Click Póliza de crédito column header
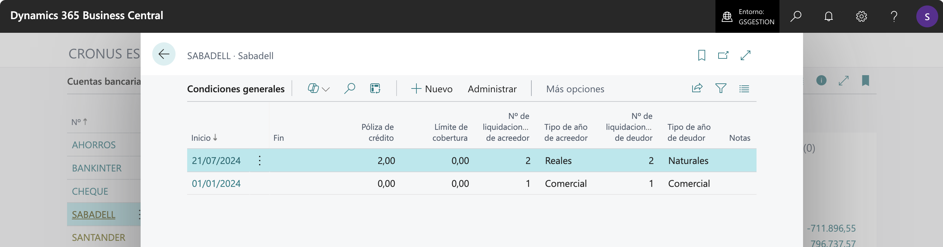 click(377, 132)
